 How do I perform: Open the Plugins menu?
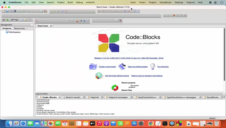tap(153, 3)
